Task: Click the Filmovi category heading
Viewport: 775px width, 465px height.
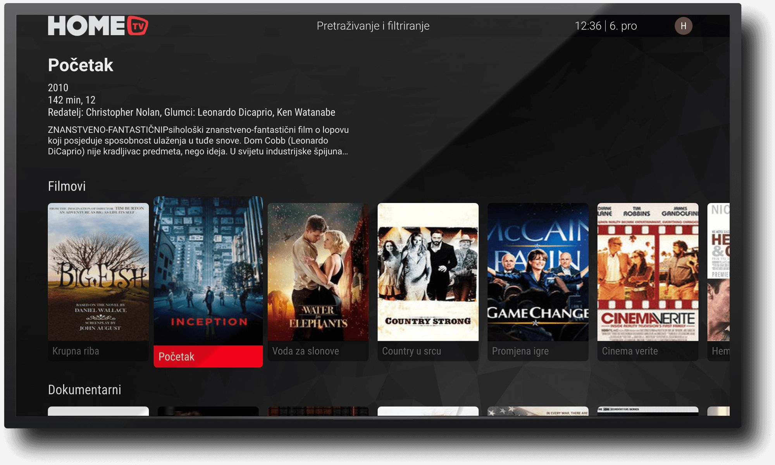Action: (67, 186)
